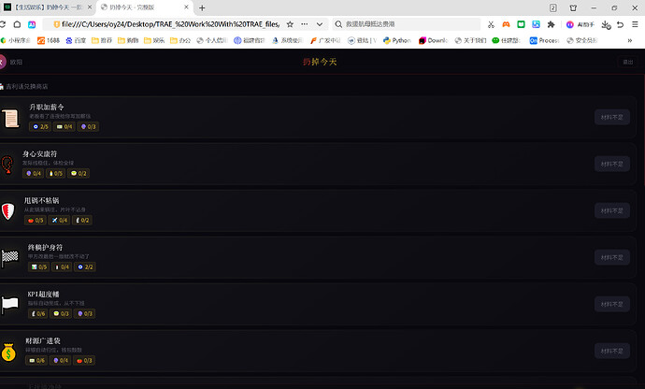Click the white flag icon of KPI超度幡
Image resolution: width=645 pixels, height=389 pixels.
10,305
